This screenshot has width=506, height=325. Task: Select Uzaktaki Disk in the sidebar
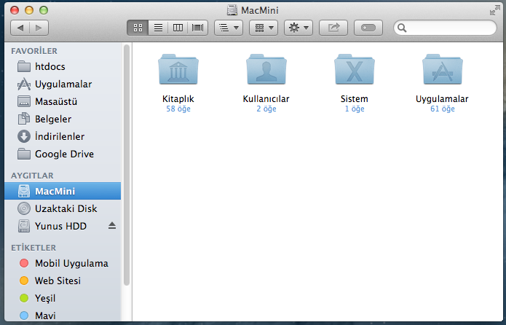pyautogui.click(x=63, y=208)
